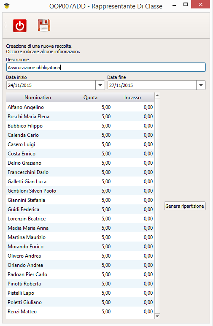Sort by the Quota column header
The height and width of the screenshot is (326, 213).
(x=91, y=98)
